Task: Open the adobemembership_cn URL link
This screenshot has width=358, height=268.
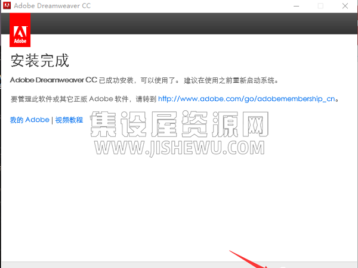Action: [x=246, y=99]
